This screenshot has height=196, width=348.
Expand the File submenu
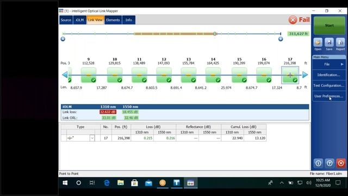tap(329, 64)
